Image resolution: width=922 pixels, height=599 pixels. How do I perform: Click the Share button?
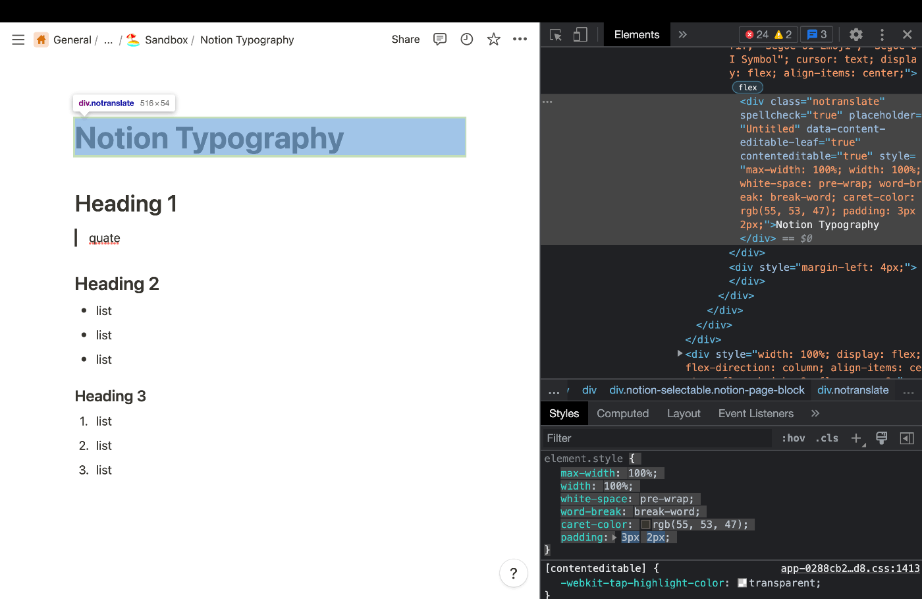click(406, 40)
